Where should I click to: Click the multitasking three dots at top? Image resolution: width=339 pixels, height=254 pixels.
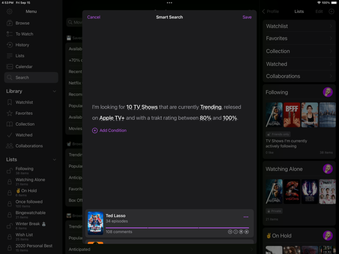tap(169, 3)
